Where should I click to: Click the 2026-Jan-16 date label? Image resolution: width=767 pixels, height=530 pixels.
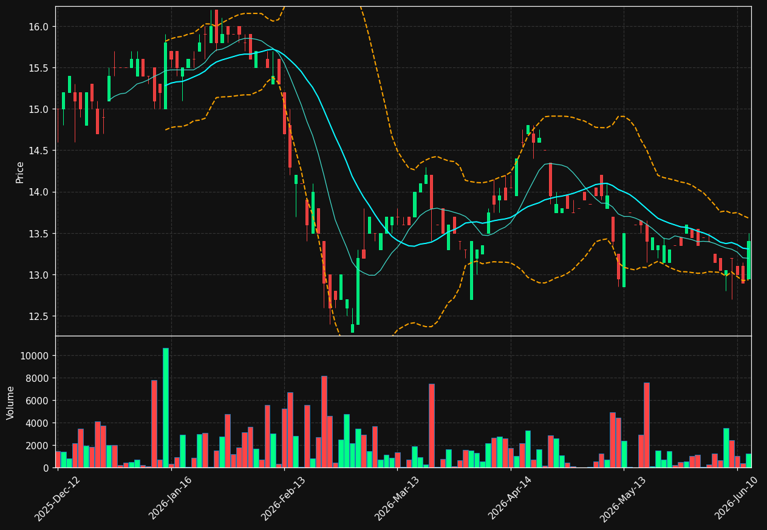(x=171, y=498)
